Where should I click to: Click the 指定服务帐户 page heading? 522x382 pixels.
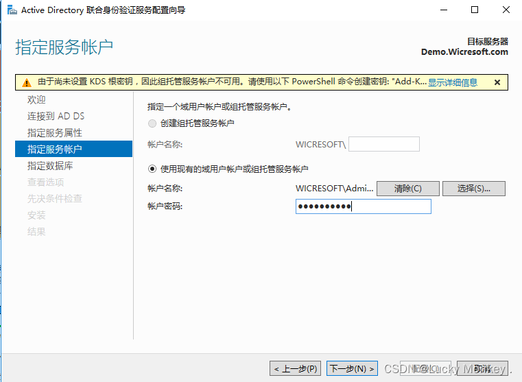(64, 47)
